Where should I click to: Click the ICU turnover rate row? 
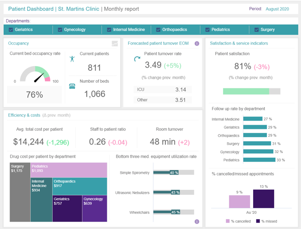pyautogui.click(x=162, y=90)
